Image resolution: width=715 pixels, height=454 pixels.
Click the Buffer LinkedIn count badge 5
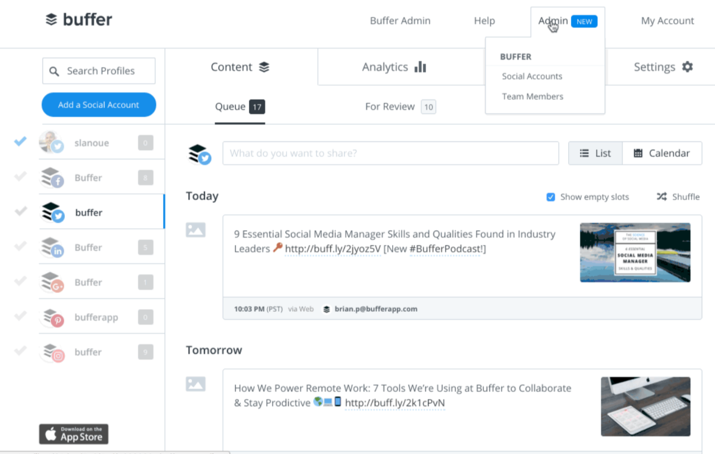(x=145, y=248)
